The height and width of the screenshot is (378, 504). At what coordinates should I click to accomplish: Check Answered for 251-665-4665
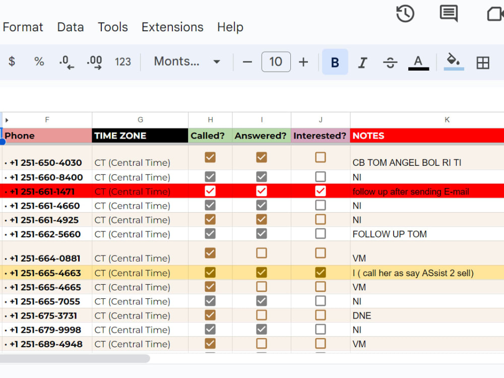[x=262, y=287]
